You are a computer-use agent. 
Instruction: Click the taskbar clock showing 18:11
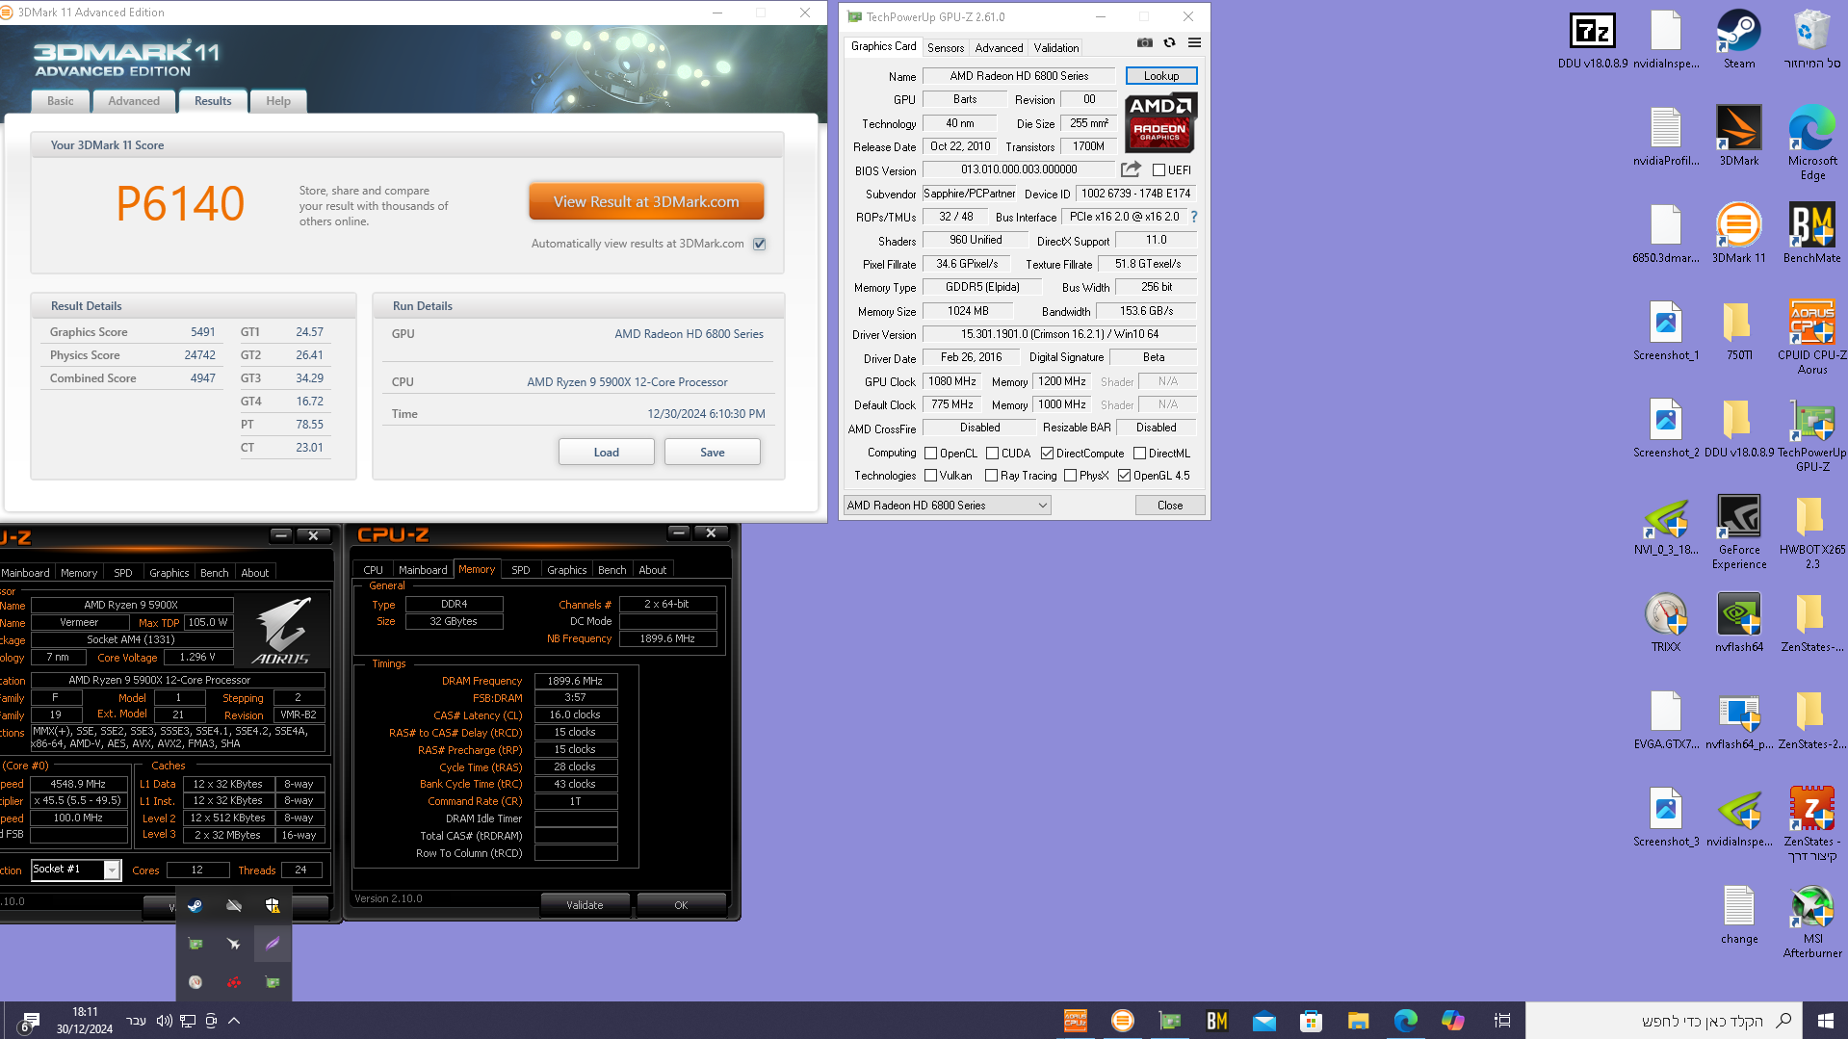point(85,1021)
